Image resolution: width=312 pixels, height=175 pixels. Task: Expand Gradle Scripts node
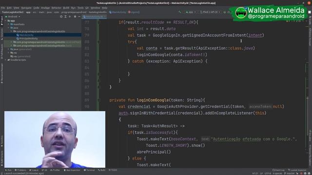[x=5, y=60]
